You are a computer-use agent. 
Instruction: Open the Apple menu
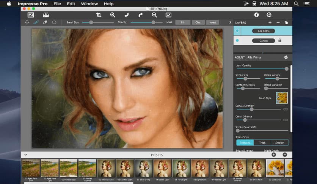9,4
